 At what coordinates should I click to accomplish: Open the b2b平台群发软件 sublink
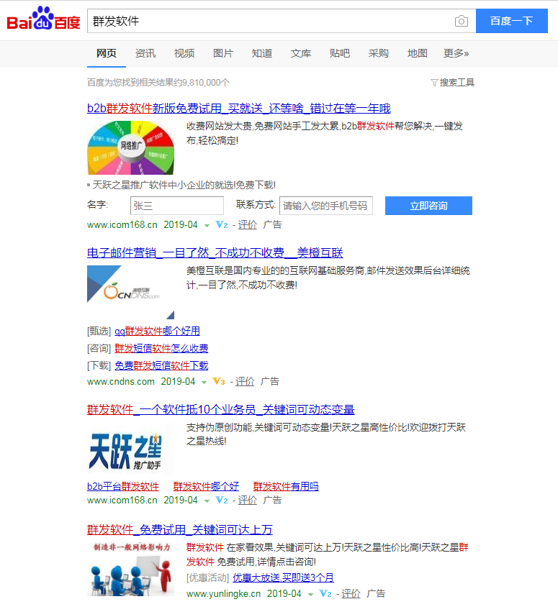pos(123,487)
